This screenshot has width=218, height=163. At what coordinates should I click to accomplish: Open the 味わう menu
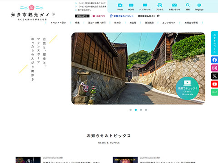[x=118, y=23]
